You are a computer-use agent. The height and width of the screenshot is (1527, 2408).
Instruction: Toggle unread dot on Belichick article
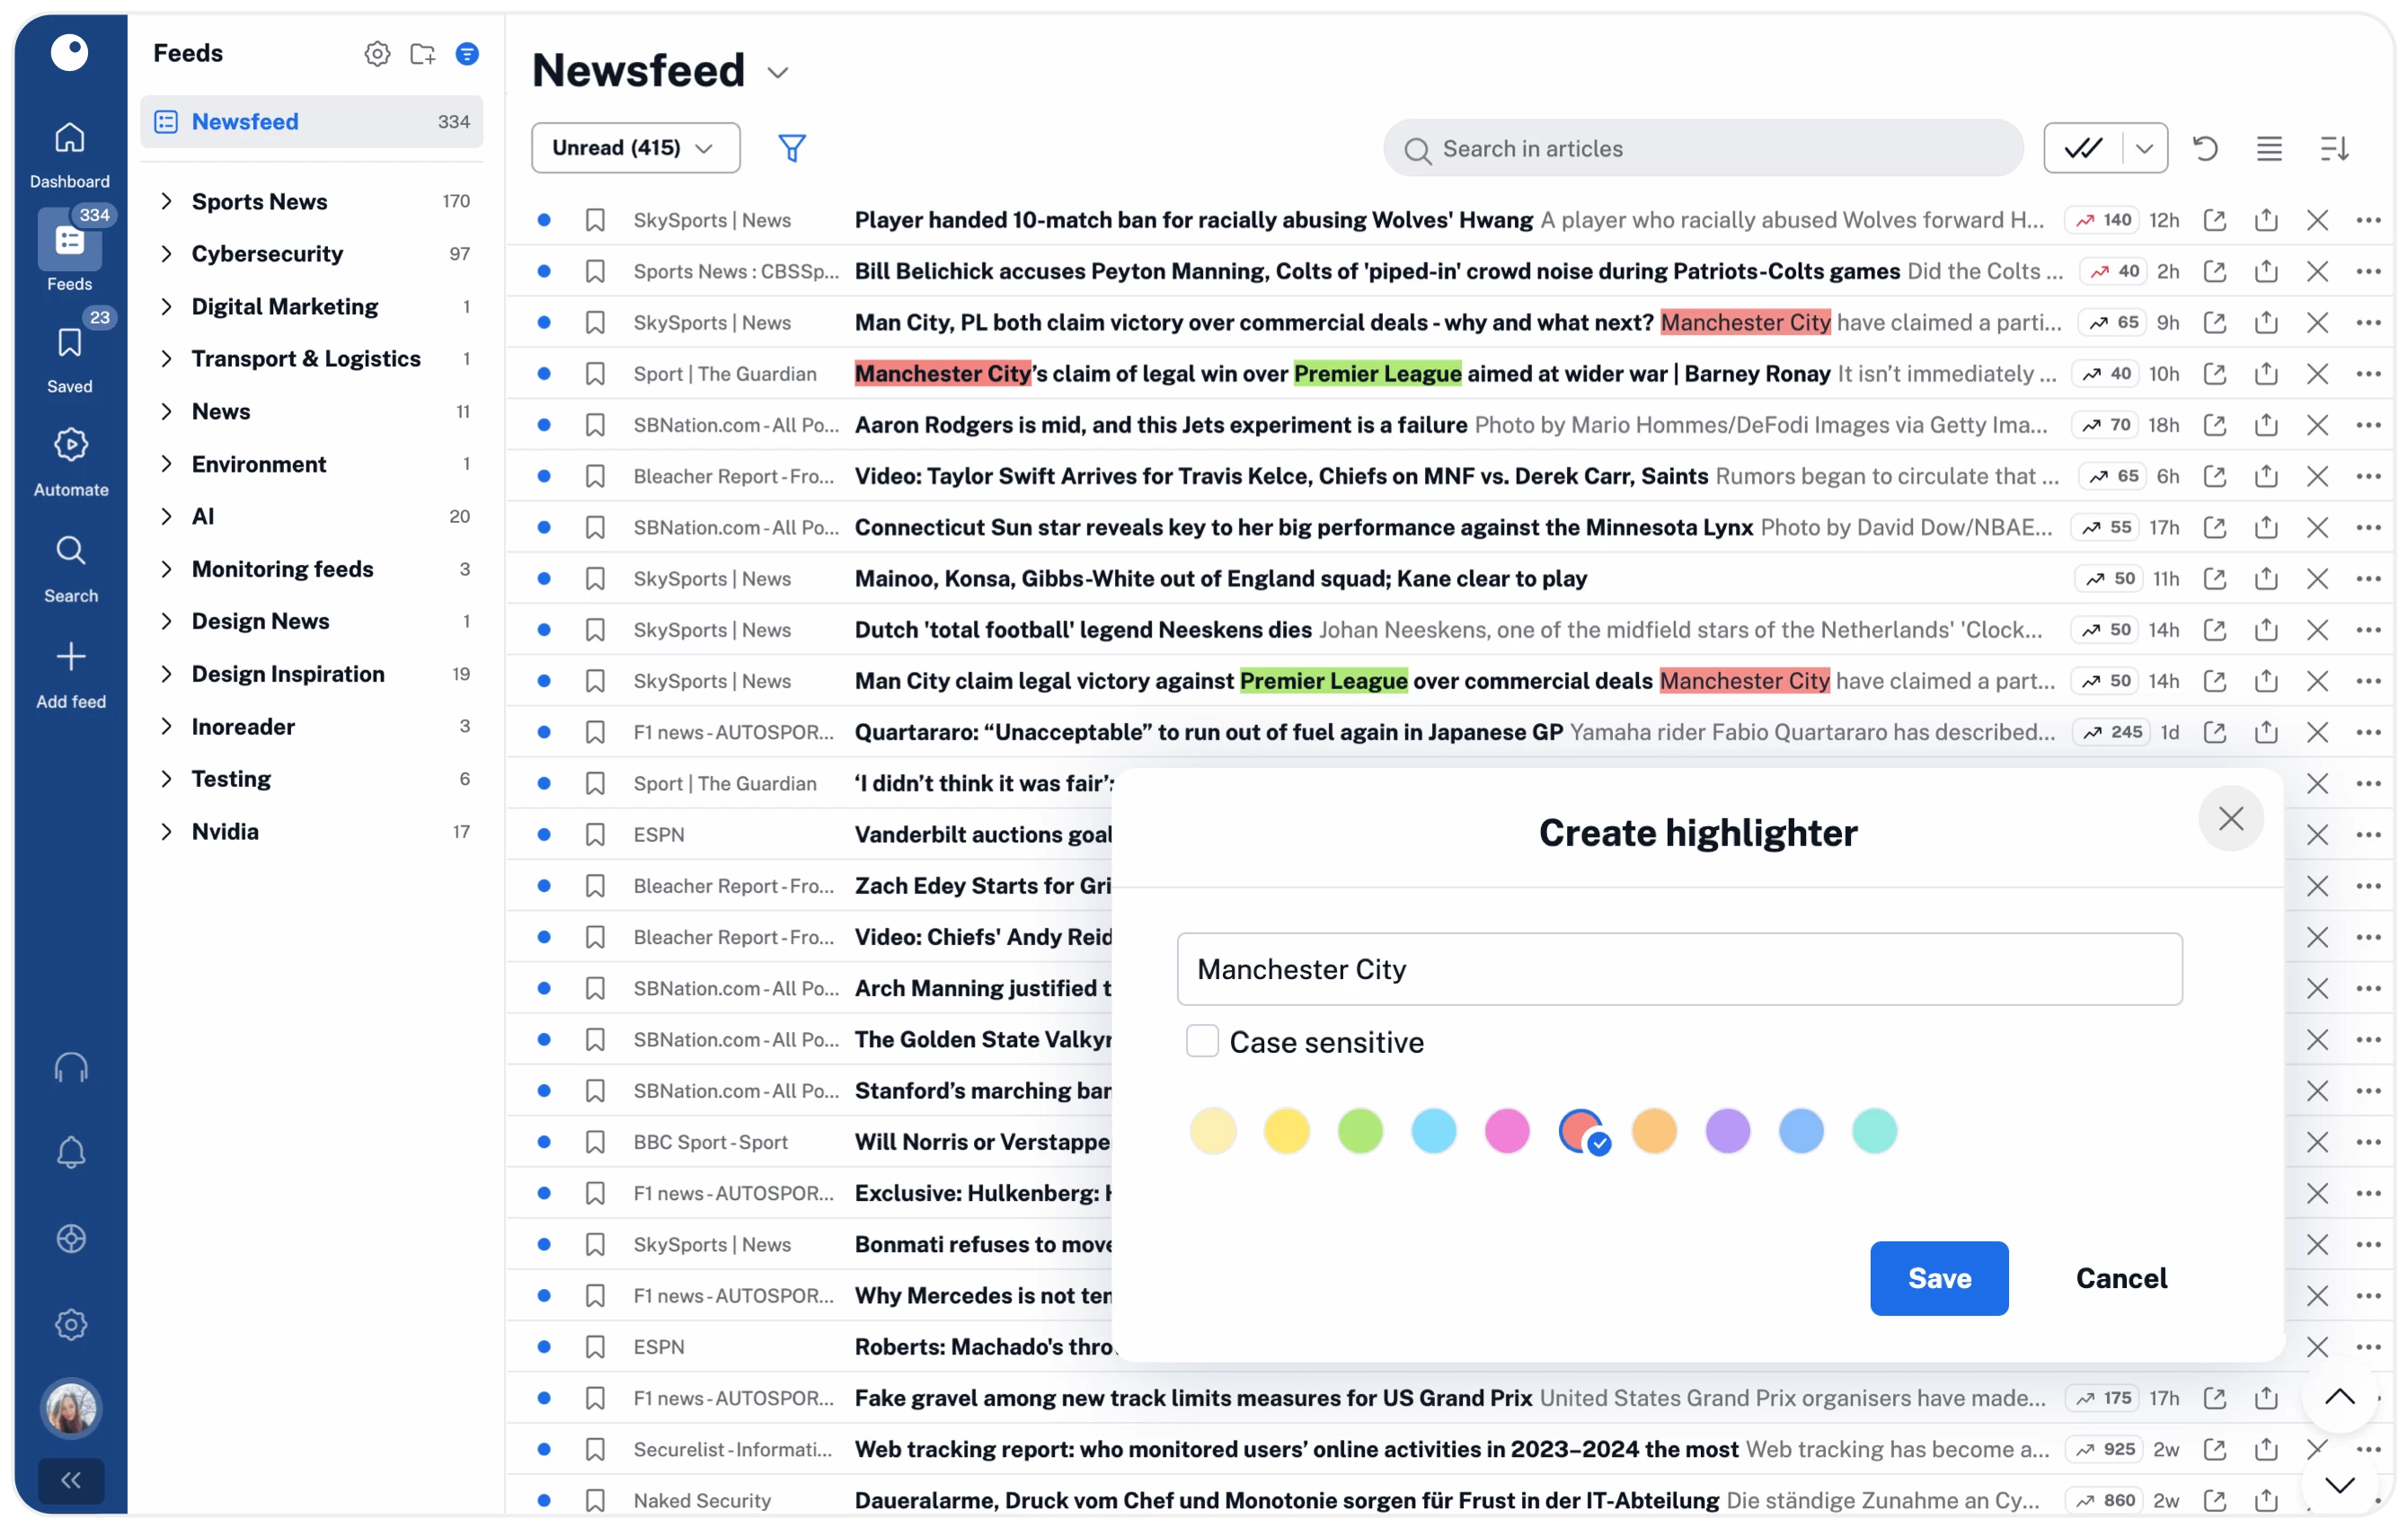click(x=544, y=271)
